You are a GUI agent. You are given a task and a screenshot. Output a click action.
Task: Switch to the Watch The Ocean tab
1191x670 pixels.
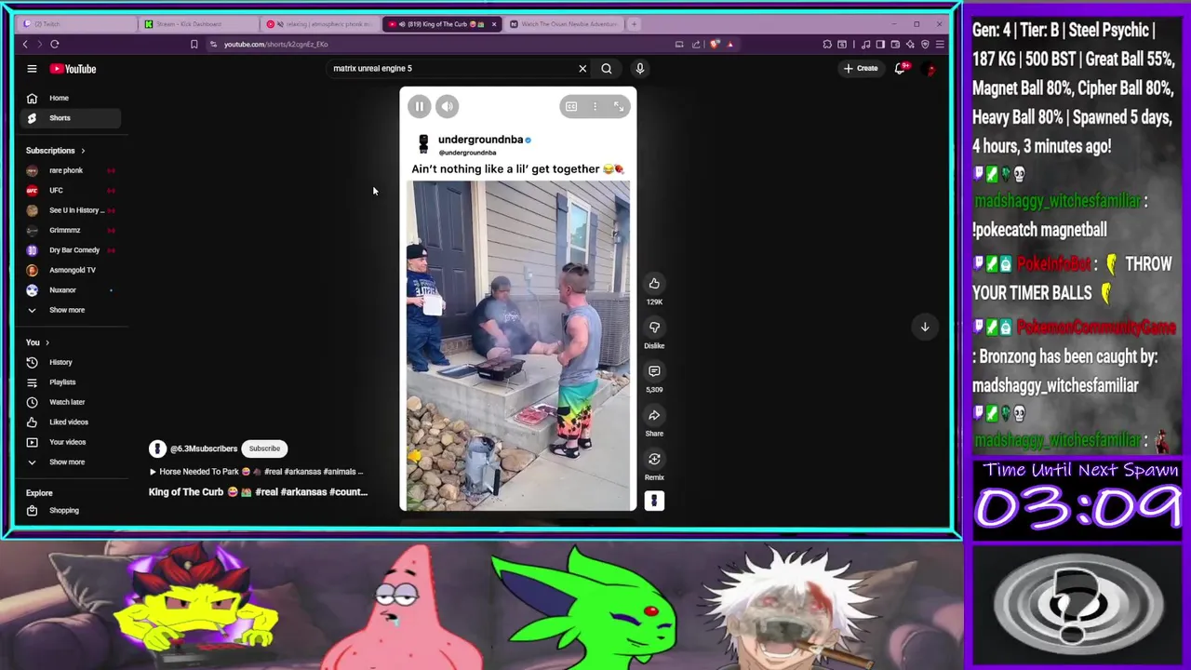(564, 23)
